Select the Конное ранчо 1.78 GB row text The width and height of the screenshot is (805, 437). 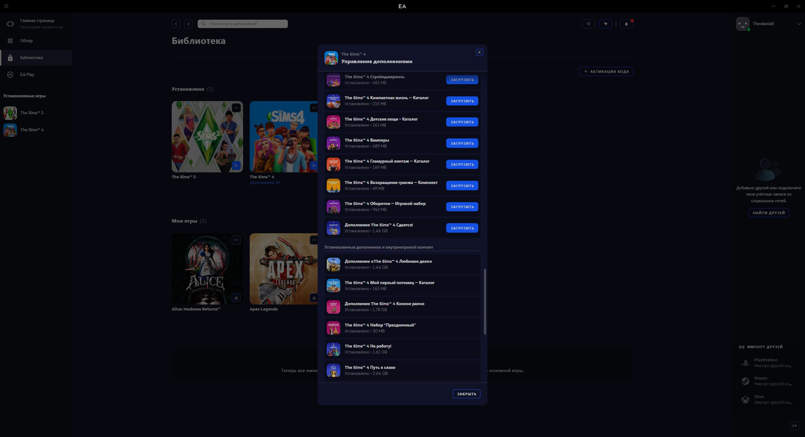(384, 307)
